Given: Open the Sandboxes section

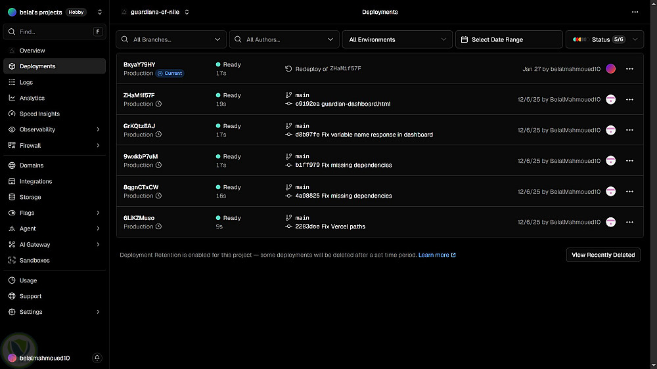Looking at the screenshot, I should click(34, 261).
